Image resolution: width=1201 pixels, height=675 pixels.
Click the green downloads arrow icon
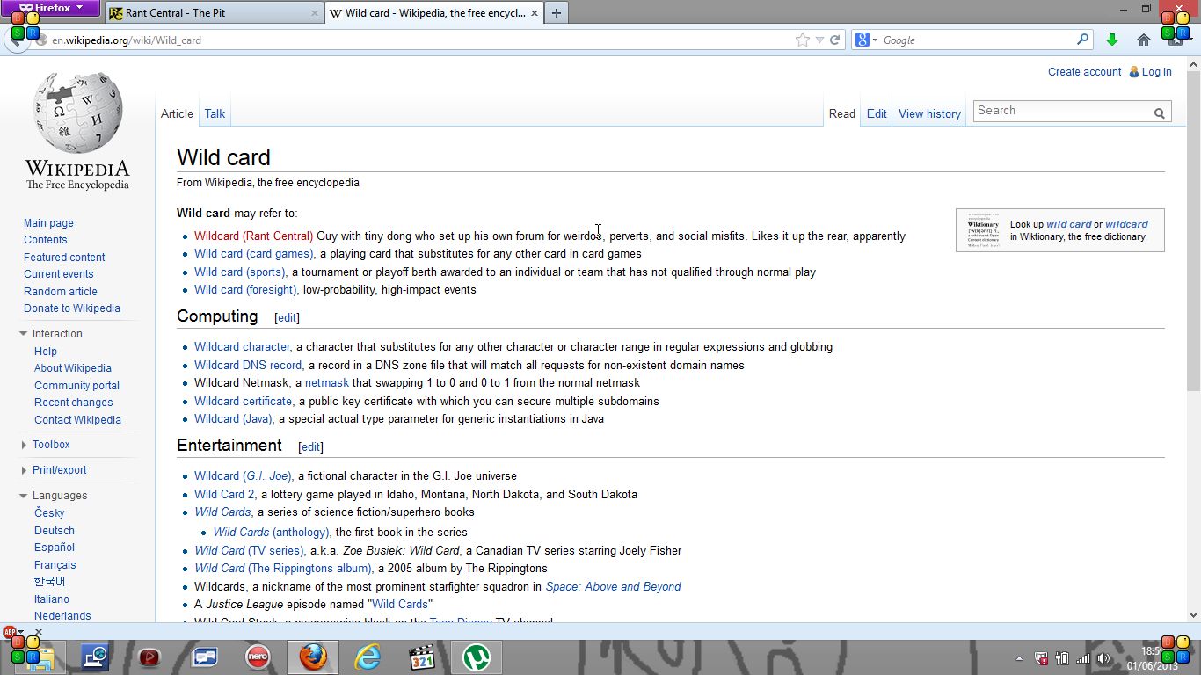[x=1112, y=40]
